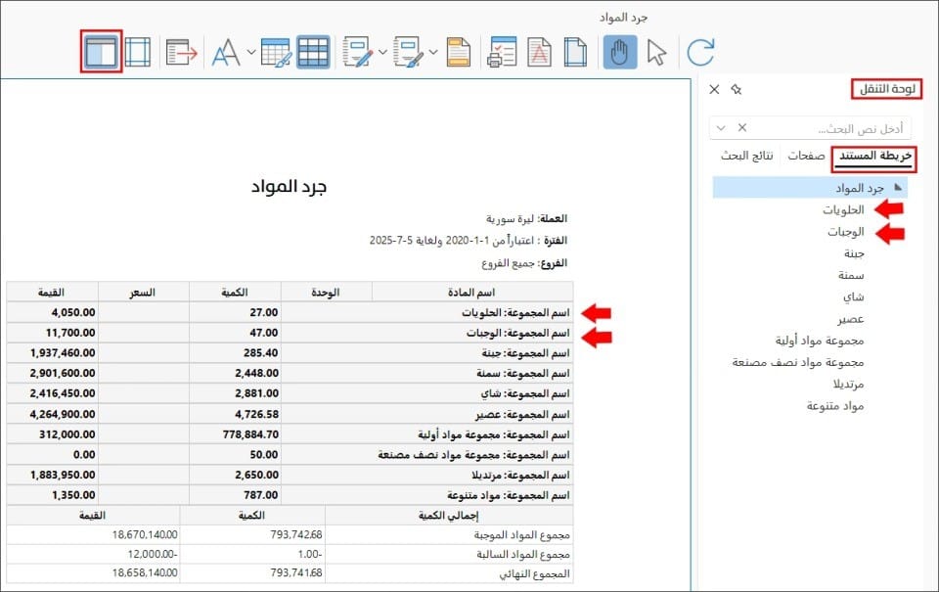939x592 pixels.
Task: Open the search box dropdown chevron
Action: pos(721,127)
